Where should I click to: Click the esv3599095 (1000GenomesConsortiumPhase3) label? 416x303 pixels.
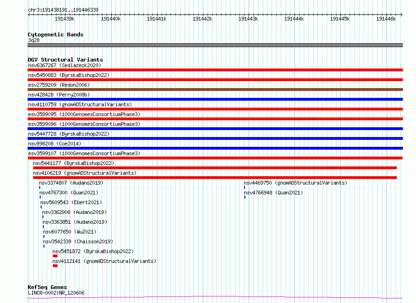tap(84, 114)
